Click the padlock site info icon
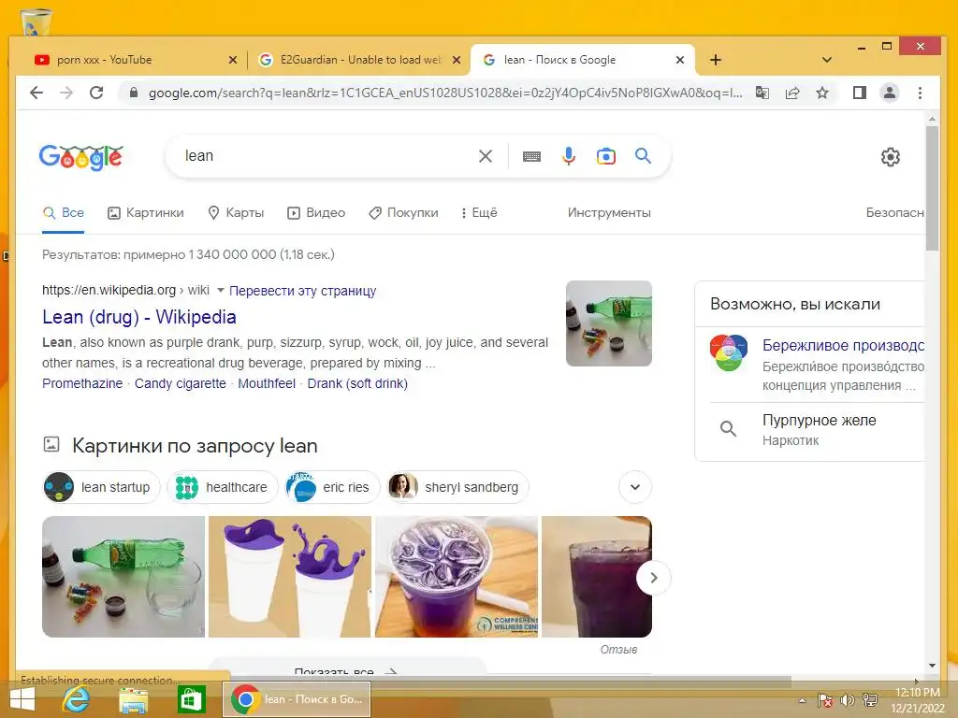 coord(134,93)
